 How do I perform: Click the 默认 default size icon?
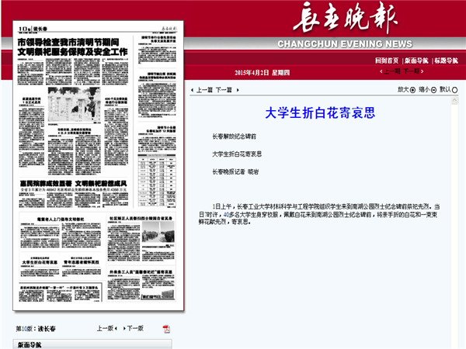(x=454, y=90)
